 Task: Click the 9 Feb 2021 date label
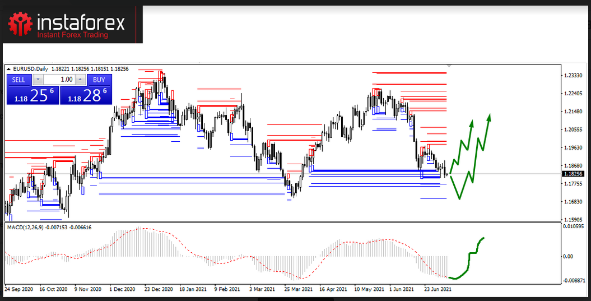[x=227, y=289]
